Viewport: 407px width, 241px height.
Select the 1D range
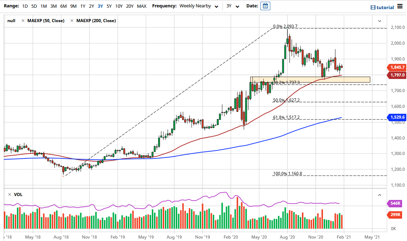click(x=25, y=6)
